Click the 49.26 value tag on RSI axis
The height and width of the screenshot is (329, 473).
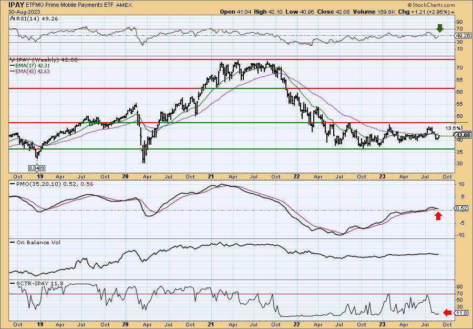coord(462,35)
